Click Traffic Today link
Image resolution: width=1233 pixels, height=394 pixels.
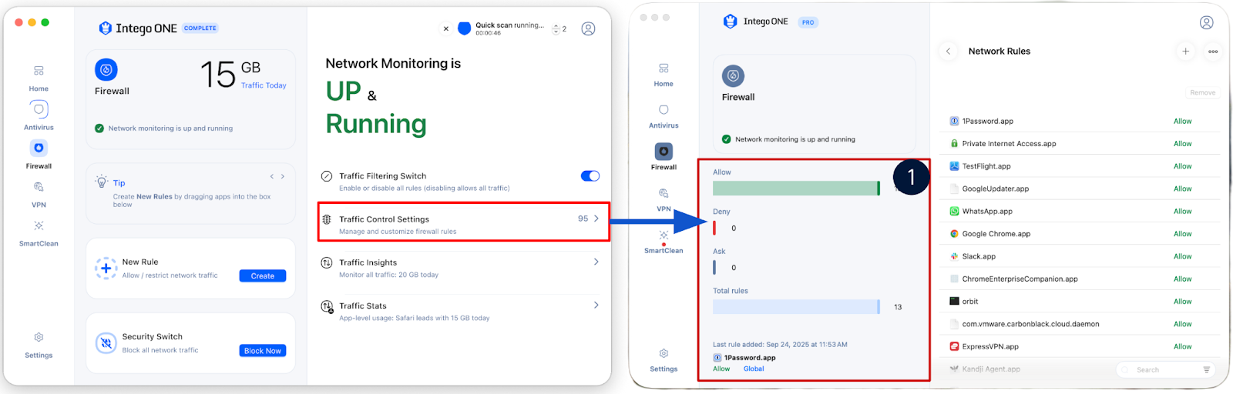point(264,85)
